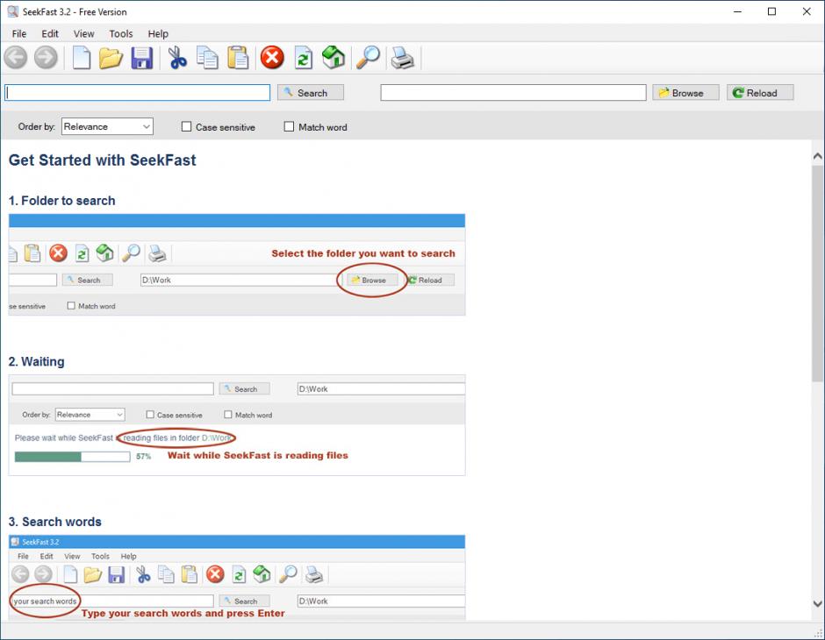Image resolution: width=825 pixels, height=640 pixels.
Task: Open folder icon in main toolbar
Action: pos(111,58)
